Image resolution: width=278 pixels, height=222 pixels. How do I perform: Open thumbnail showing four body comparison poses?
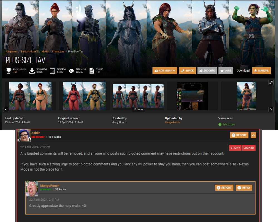click(x=138, y=96)
